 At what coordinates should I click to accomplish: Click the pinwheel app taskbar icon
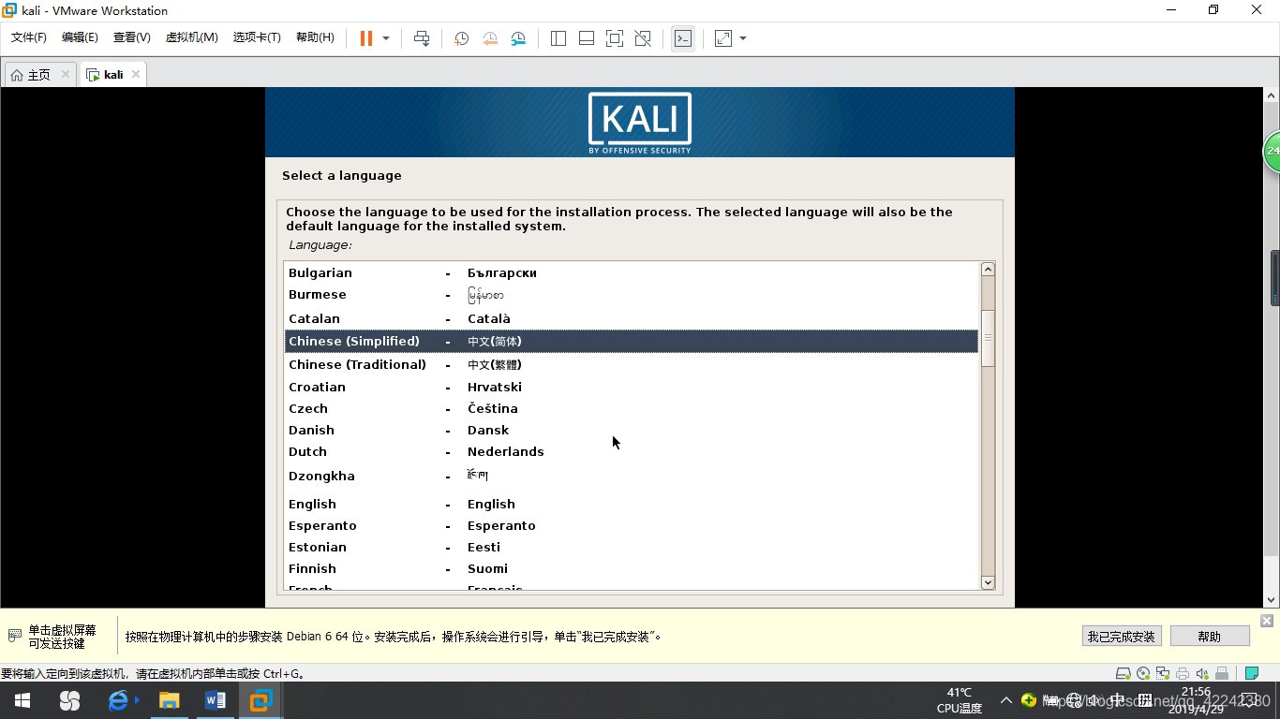pos(69,700)
